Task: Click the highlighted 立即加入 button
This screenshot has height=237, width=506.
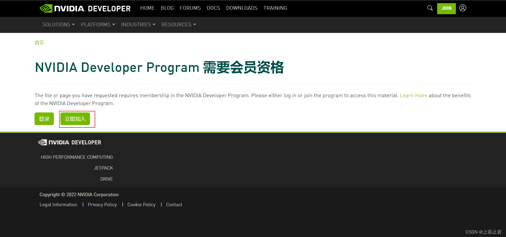Action: click(x=75, y=119)
